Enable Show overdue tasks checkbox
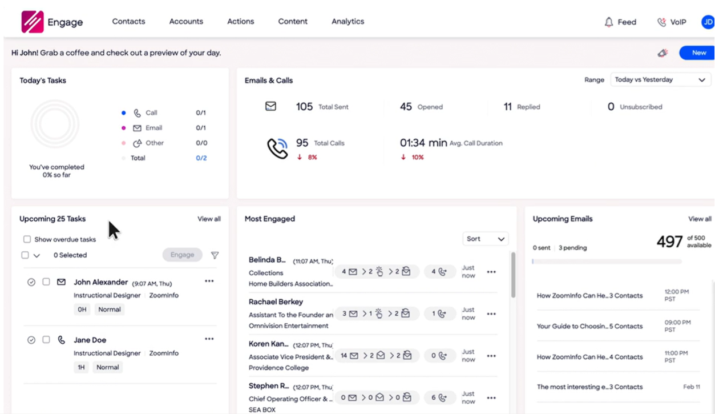715x414 pixels. [27, 239]
